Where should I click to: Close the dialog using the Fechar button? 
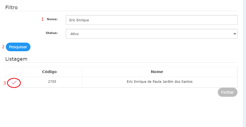click(228, 92)
